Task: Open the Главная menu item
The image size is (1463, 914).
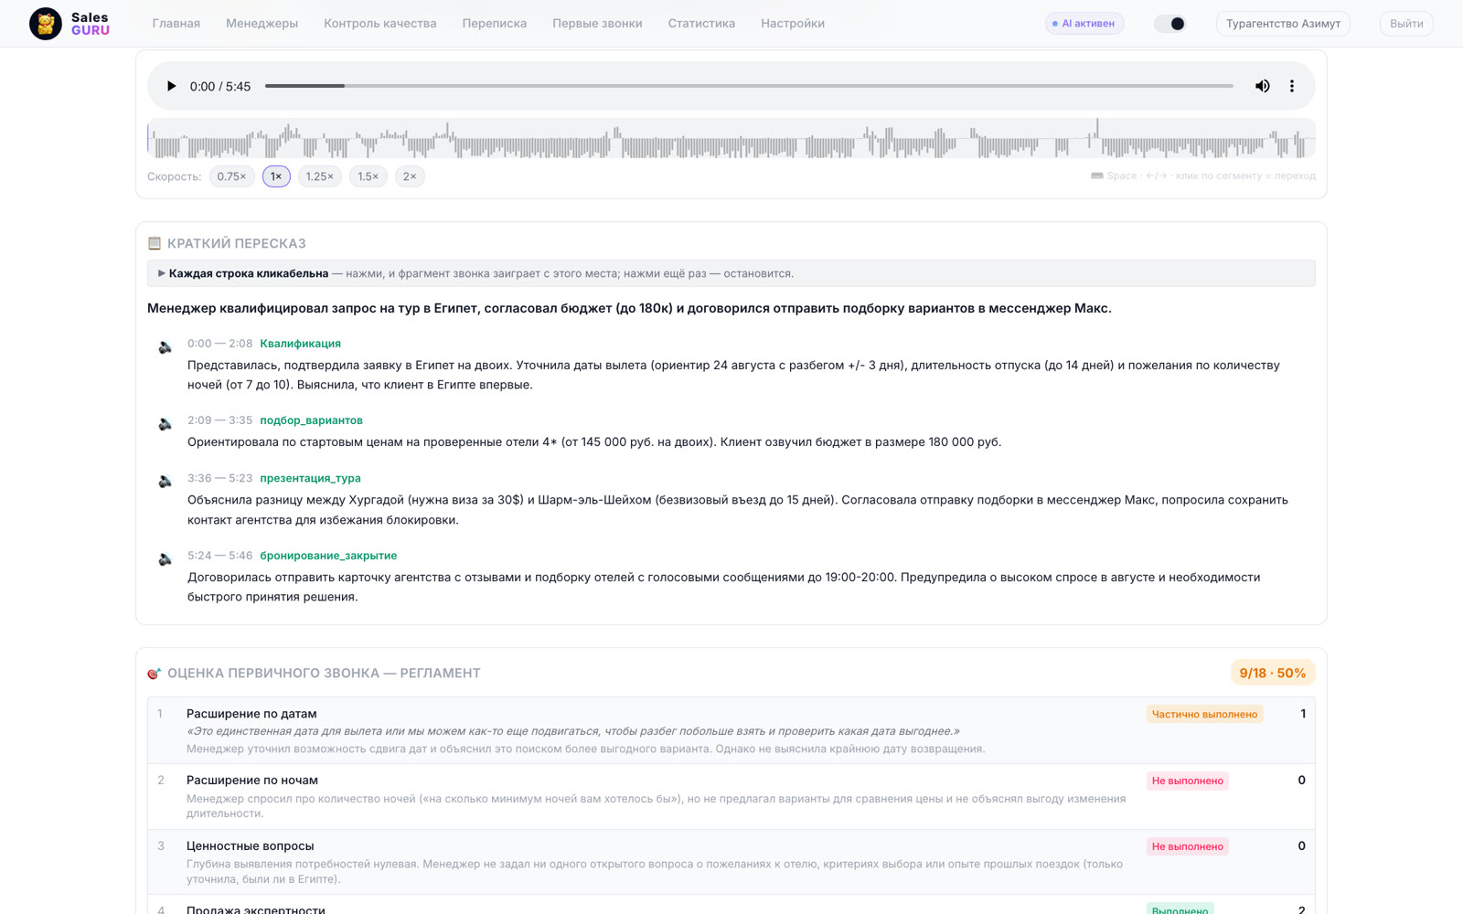Action: [176, 24]
